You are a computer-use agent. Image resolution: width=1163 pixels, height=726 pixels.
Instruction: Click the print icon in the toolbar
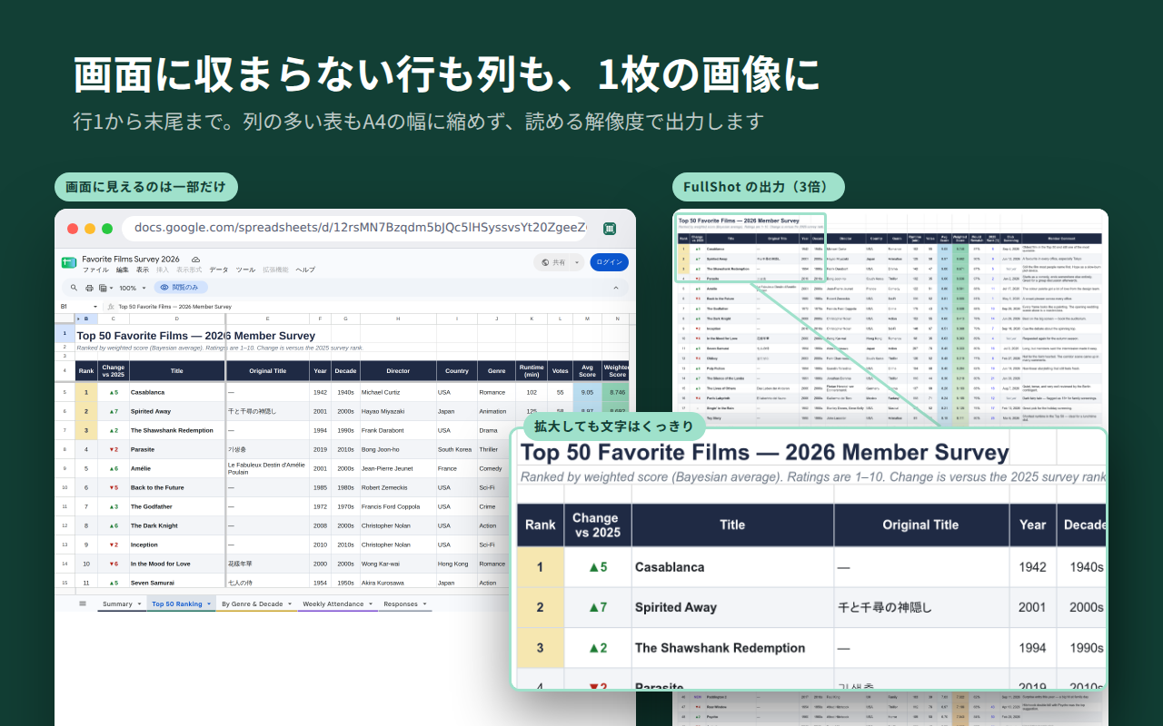pos(89,288)
